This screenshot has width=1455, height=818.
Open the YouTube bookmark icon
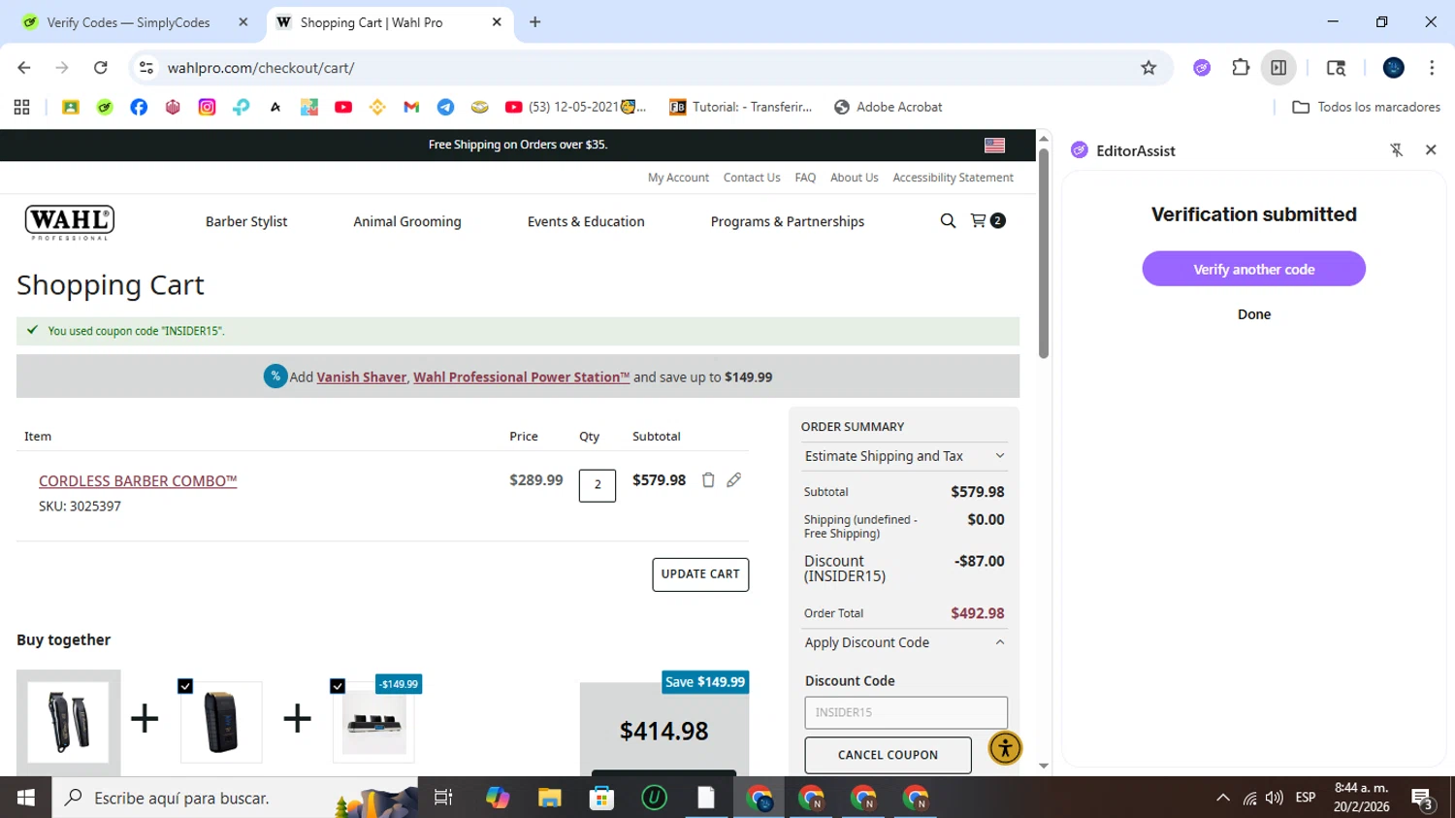tap(343, 107)
